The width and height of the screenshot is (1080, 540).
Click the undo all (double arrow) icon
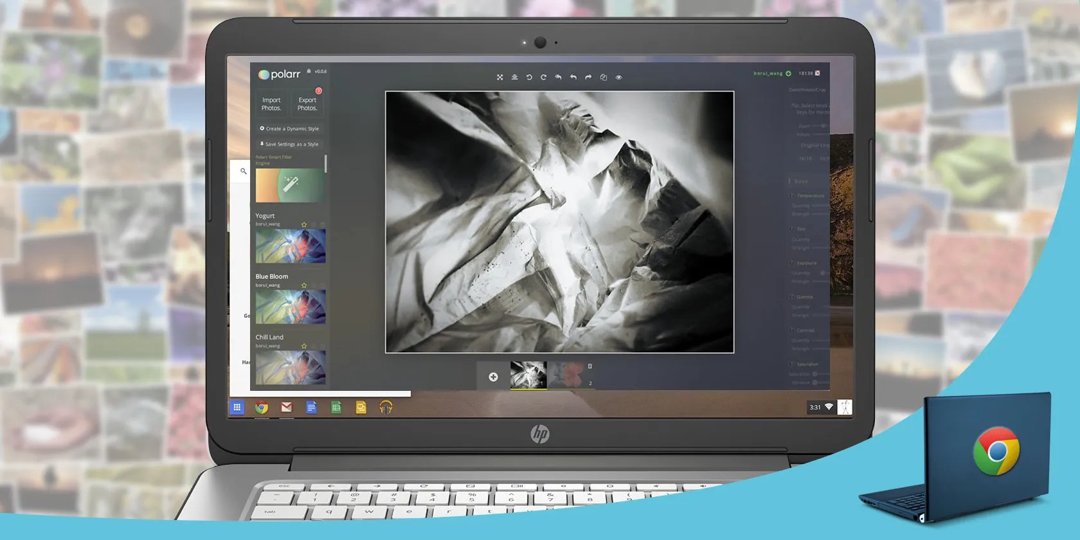(x=558, y=77)
